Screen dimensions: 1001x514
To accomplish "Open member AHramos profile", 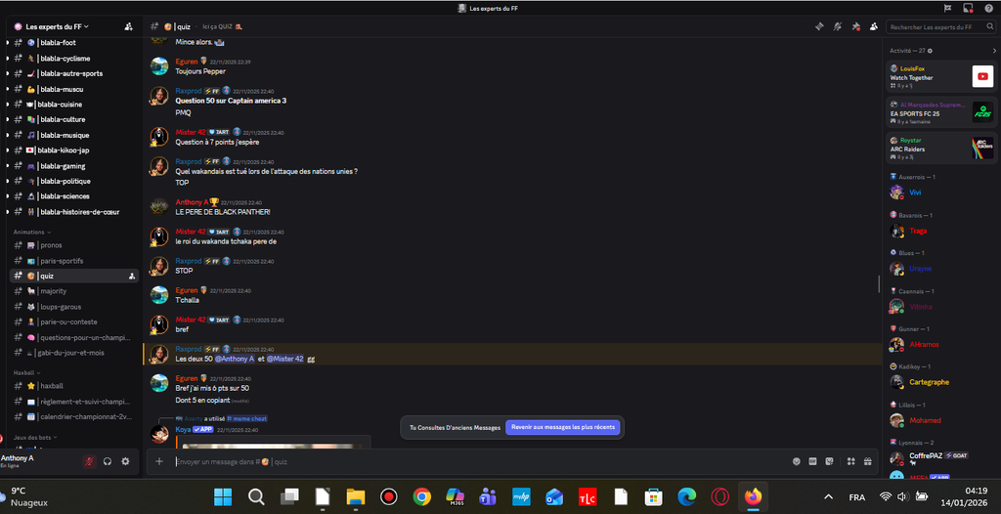I will tap(941, 344).
